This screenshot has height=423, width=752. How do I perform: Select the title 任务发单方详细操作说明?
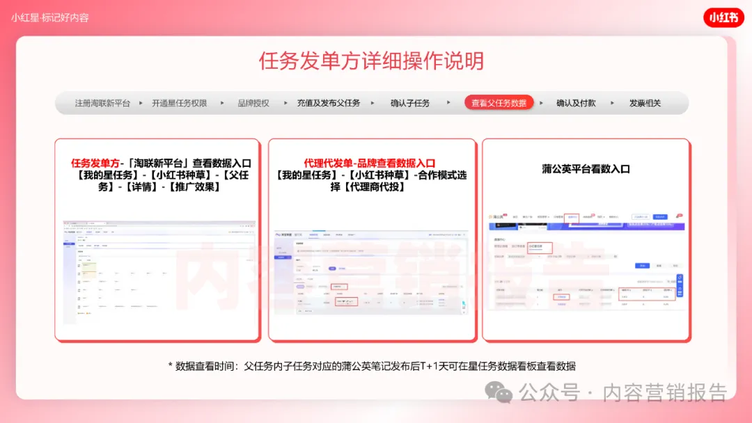coord(372,61)
